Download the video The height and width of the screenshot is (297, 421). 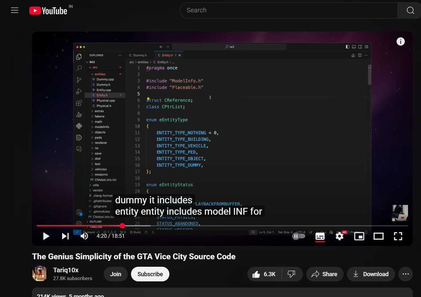(x=371, y=274)
